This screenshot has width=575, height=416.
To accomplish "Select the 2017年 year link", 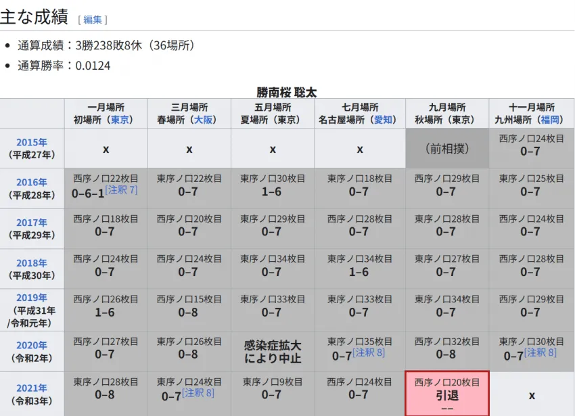I will click(x=32, y=223).
